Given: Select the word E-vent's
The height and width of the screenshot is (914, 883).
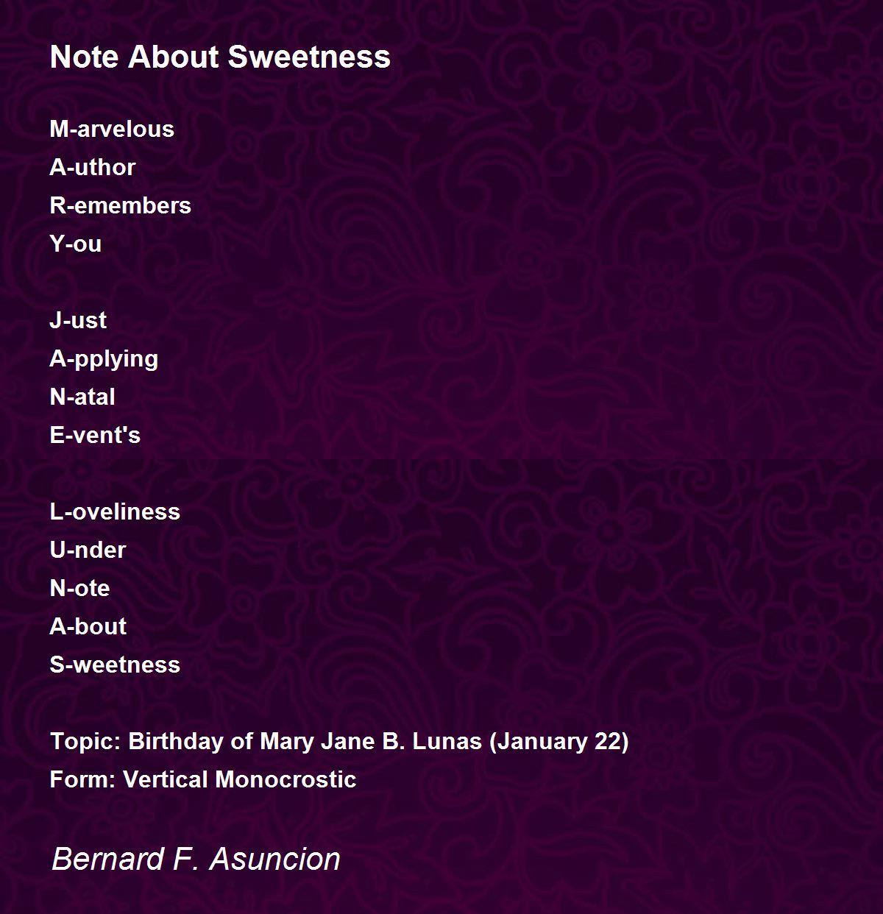Looking at the screenshot, I should 95,435.
